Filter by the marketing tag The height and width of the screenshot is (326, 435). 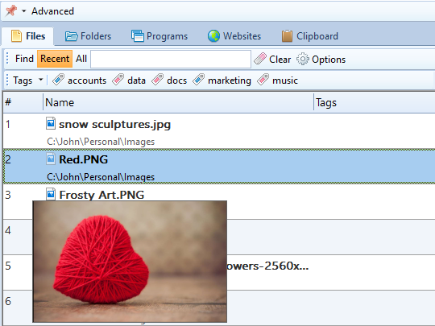[222, 80]
